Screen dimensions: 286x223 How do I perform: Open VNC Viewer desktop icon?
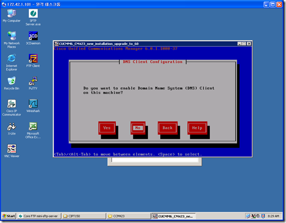(12, 151)
